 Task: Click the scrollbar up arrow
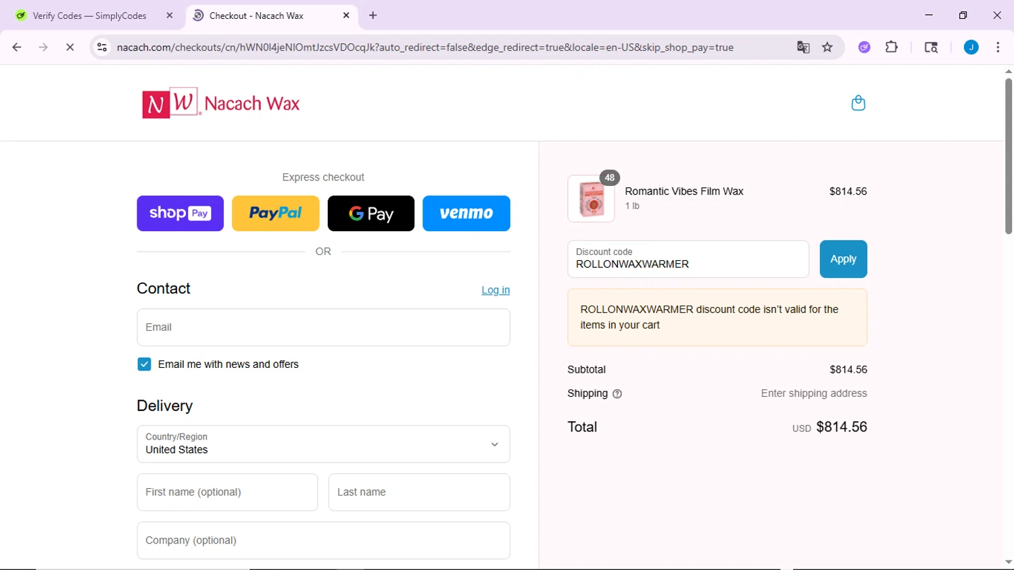click(1008, 71)
